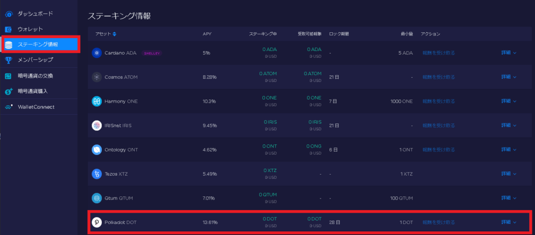Click the 100 QTUM minimum amount
Viewport: 535px width, 235px height.
coord(402,198)
